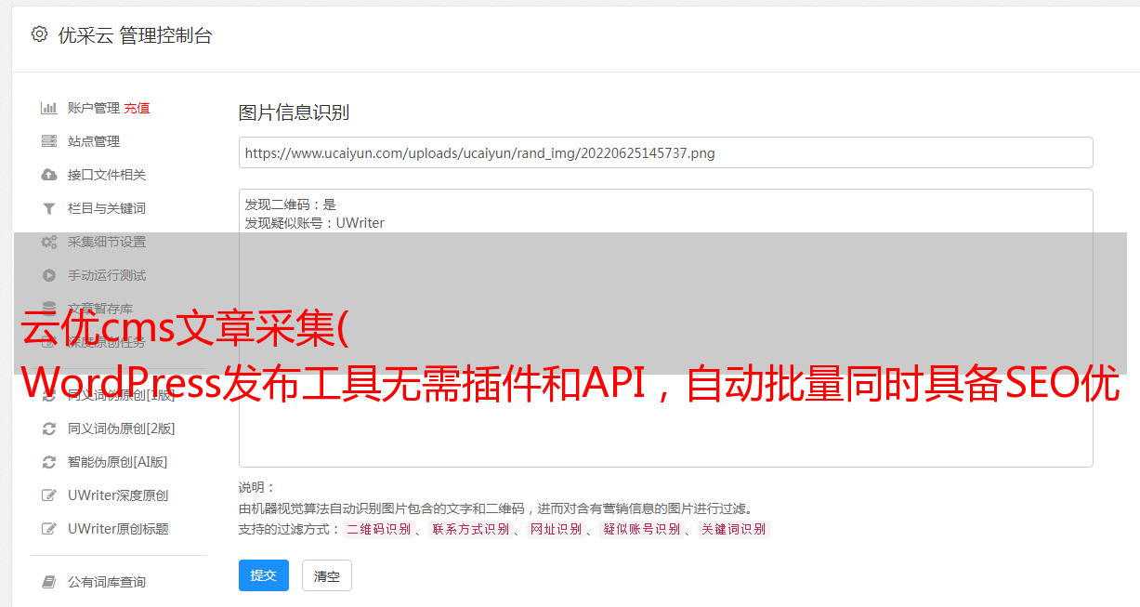Click the 清空 button
The width and height of the screenshot is (1140, 607).
pyautogui.click(x=327, y=575)
